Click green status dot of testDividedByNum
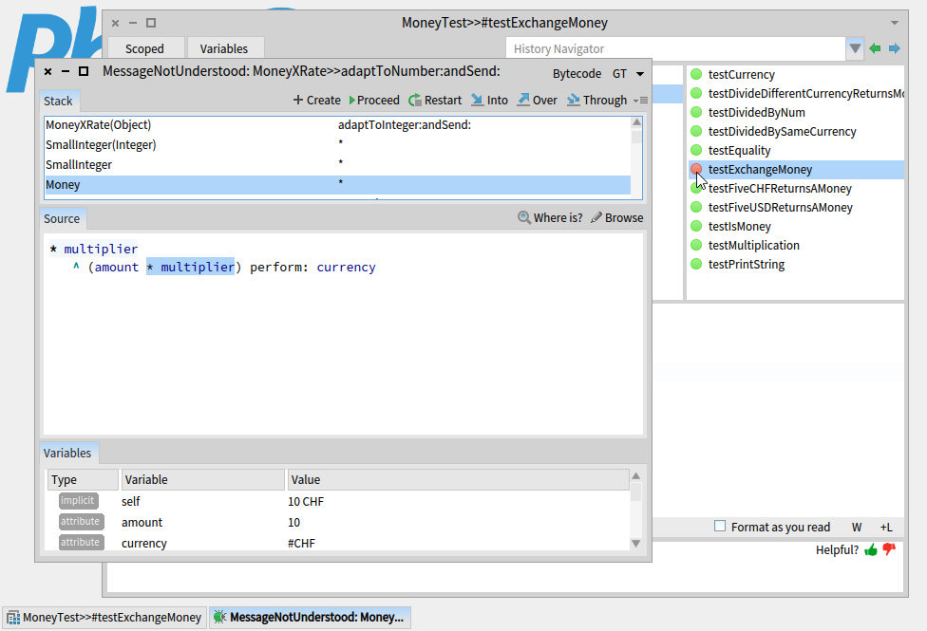 coord(696,112)
